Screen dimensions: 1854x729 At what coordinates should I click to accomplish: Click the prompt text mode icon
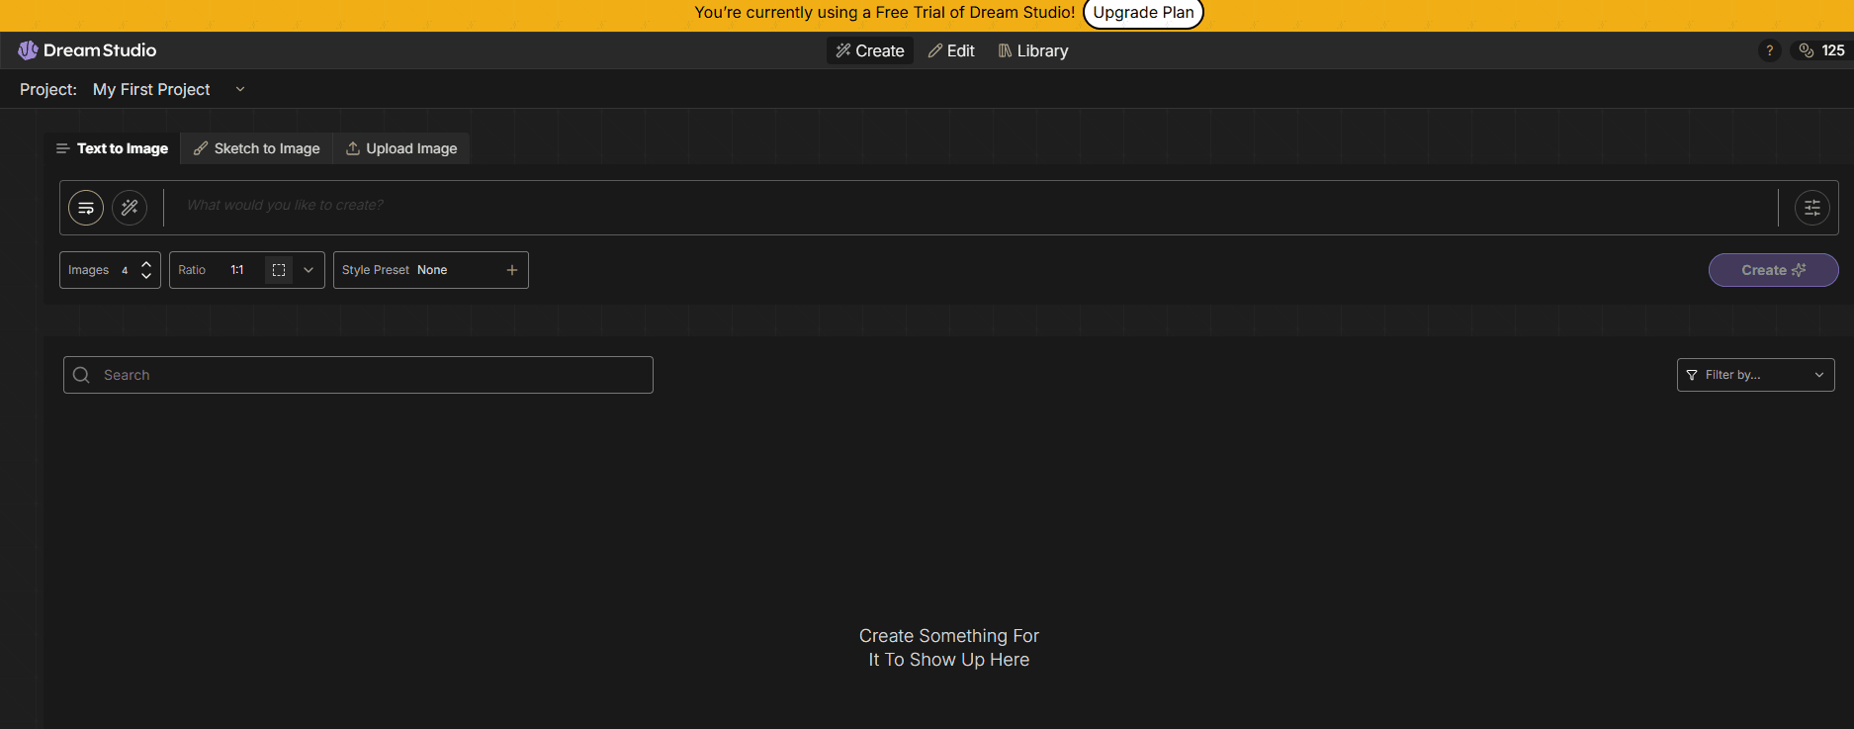[86, 208]
